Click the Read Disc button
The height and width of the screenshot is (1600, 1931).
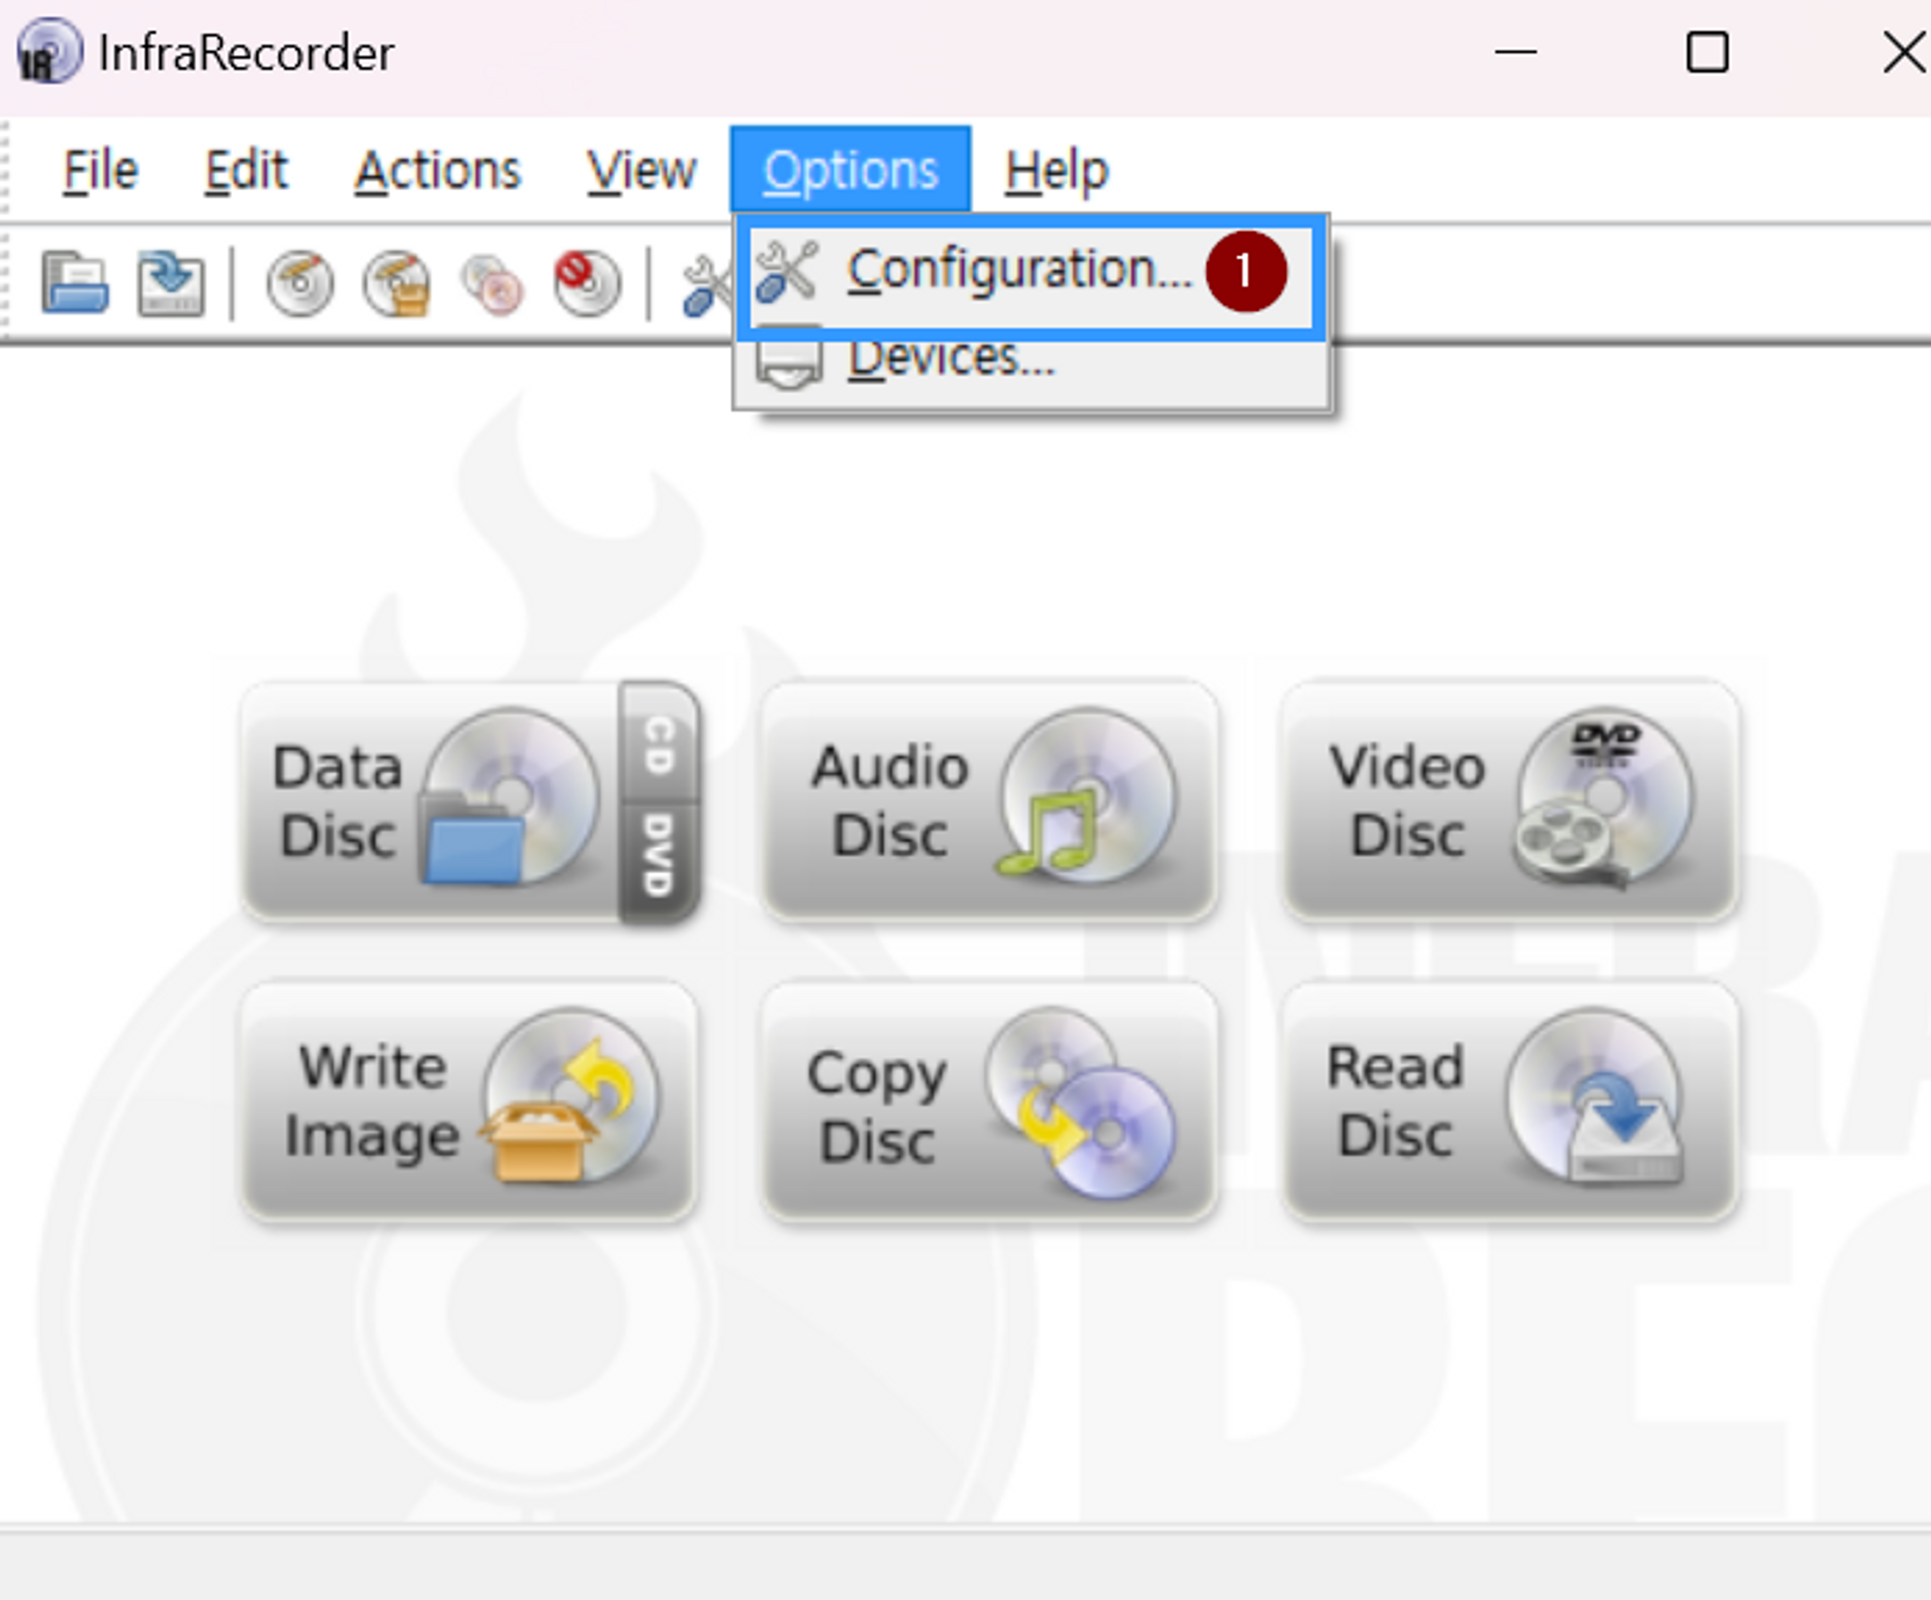tap(1511, 1102)
